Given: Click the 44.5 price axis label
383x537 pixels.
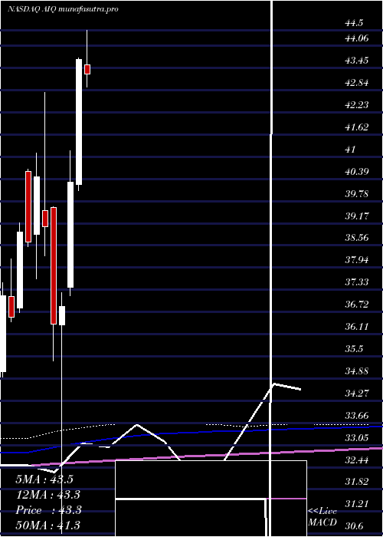Looking at the screenshot, I should [x=354, y=23].
